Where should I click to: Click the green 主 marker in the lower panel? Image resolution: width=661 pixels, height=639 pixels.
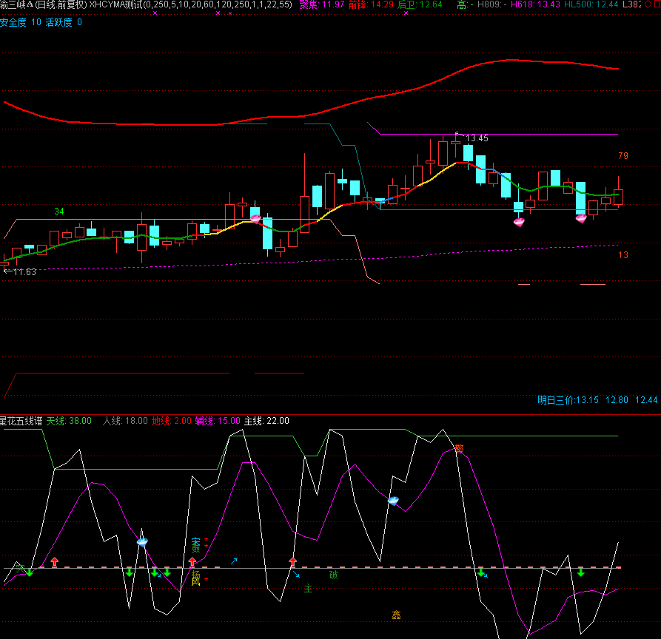point(308,589)
